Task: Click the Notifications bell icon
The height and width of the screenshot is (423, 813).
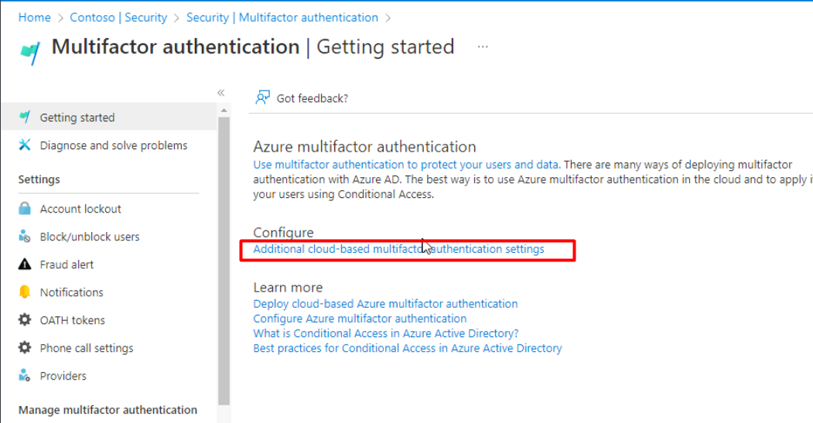Action: click(x=25, y=292)
